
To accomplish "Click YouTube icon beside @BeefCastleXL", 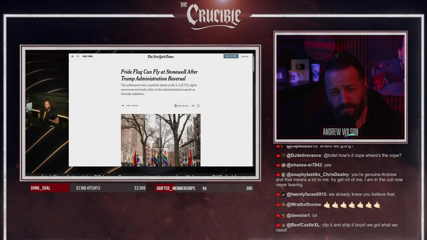I will pyautogui.click(x=278, y=225).
